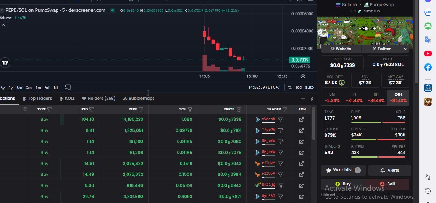Open the transaction link for the 104.10 USD buy
Image resolution: width=436 pixels, height=203 pixels.
tap(301, 119)
